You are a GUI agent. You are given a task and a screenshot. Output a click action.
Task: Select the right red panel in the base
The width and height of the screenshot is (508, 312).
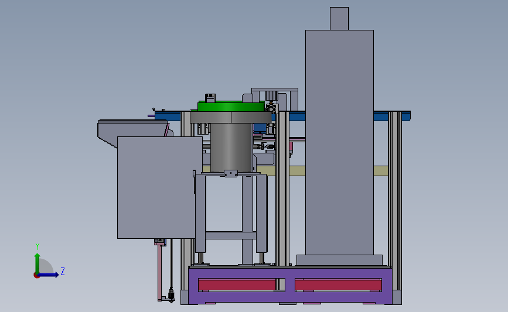coord(338,285)
